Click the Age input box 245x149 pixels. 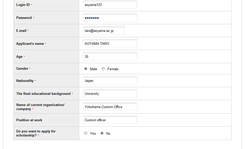[x=110, y=57]
